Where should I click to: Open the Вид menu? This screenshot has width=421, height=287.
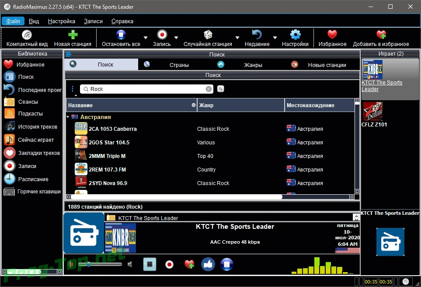(34, 21)
